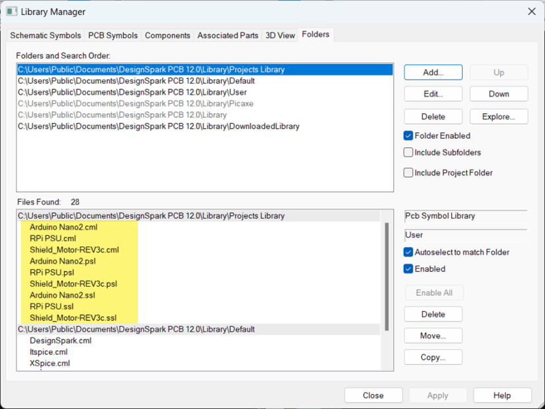
Task: Select the Library\Default folder in search order
Action: tap(205, 81)
